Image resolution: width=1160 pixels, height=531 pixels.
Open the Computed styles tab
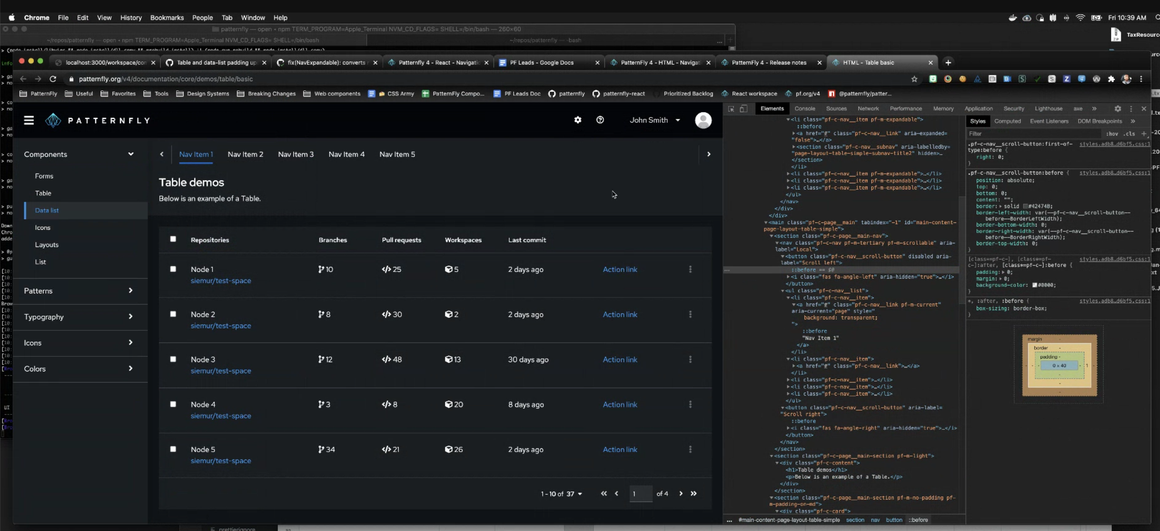pos(1008,121)
